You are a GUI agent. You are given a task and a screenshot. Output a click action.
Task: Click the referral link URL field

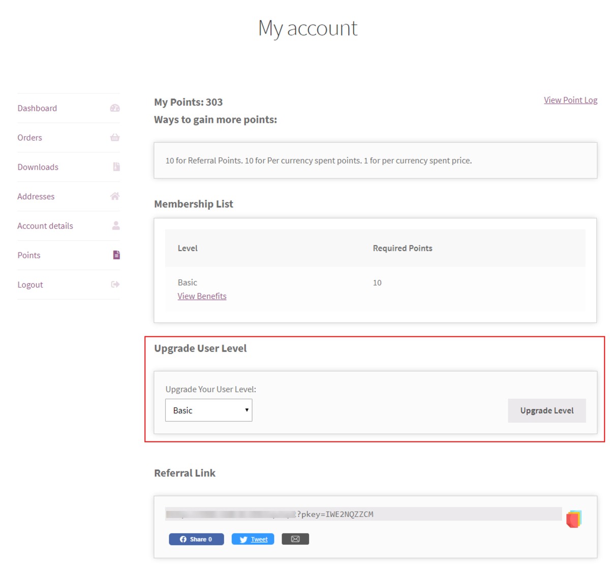click(x=363, y=514)
